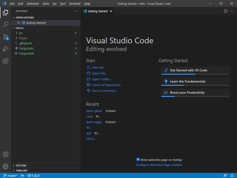The height and width of the screenshot is (178, 237).
Task: Open recent project learn-wgpu
Action: click(x=94, y=122)
